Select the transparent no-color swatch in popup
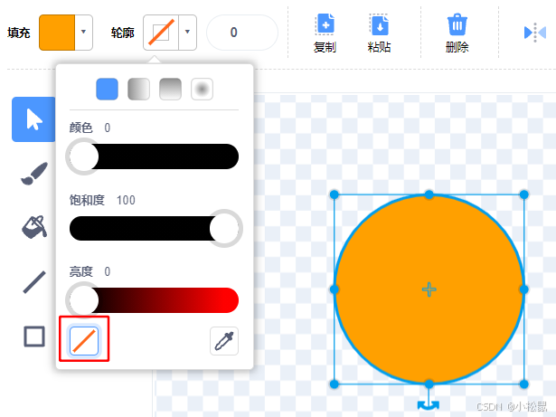 pos(84,341)
